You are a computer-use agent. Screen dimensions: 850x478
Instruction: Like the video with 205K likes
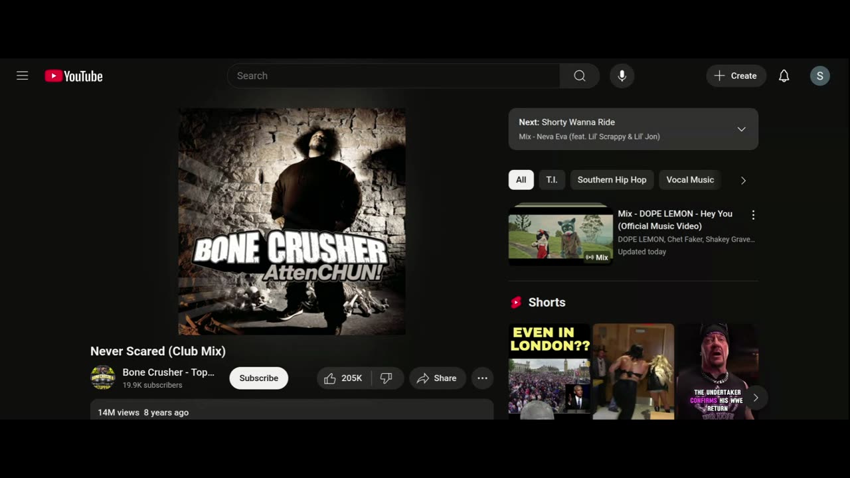click(x=344, y=378)
